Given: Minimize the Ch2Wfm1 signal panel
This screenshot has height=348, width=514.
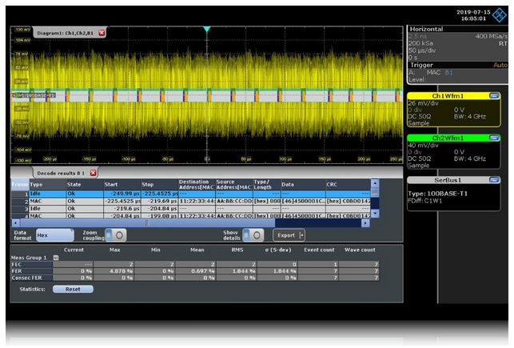Looking at the screenshot, I should coord(494,138).
